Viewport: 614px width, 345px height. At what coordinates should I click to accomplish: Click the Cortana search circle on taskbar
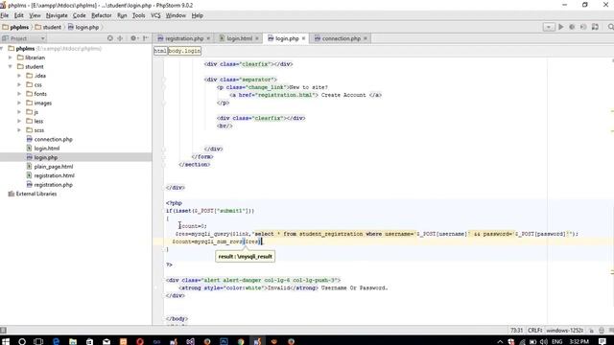pos(22,341)
